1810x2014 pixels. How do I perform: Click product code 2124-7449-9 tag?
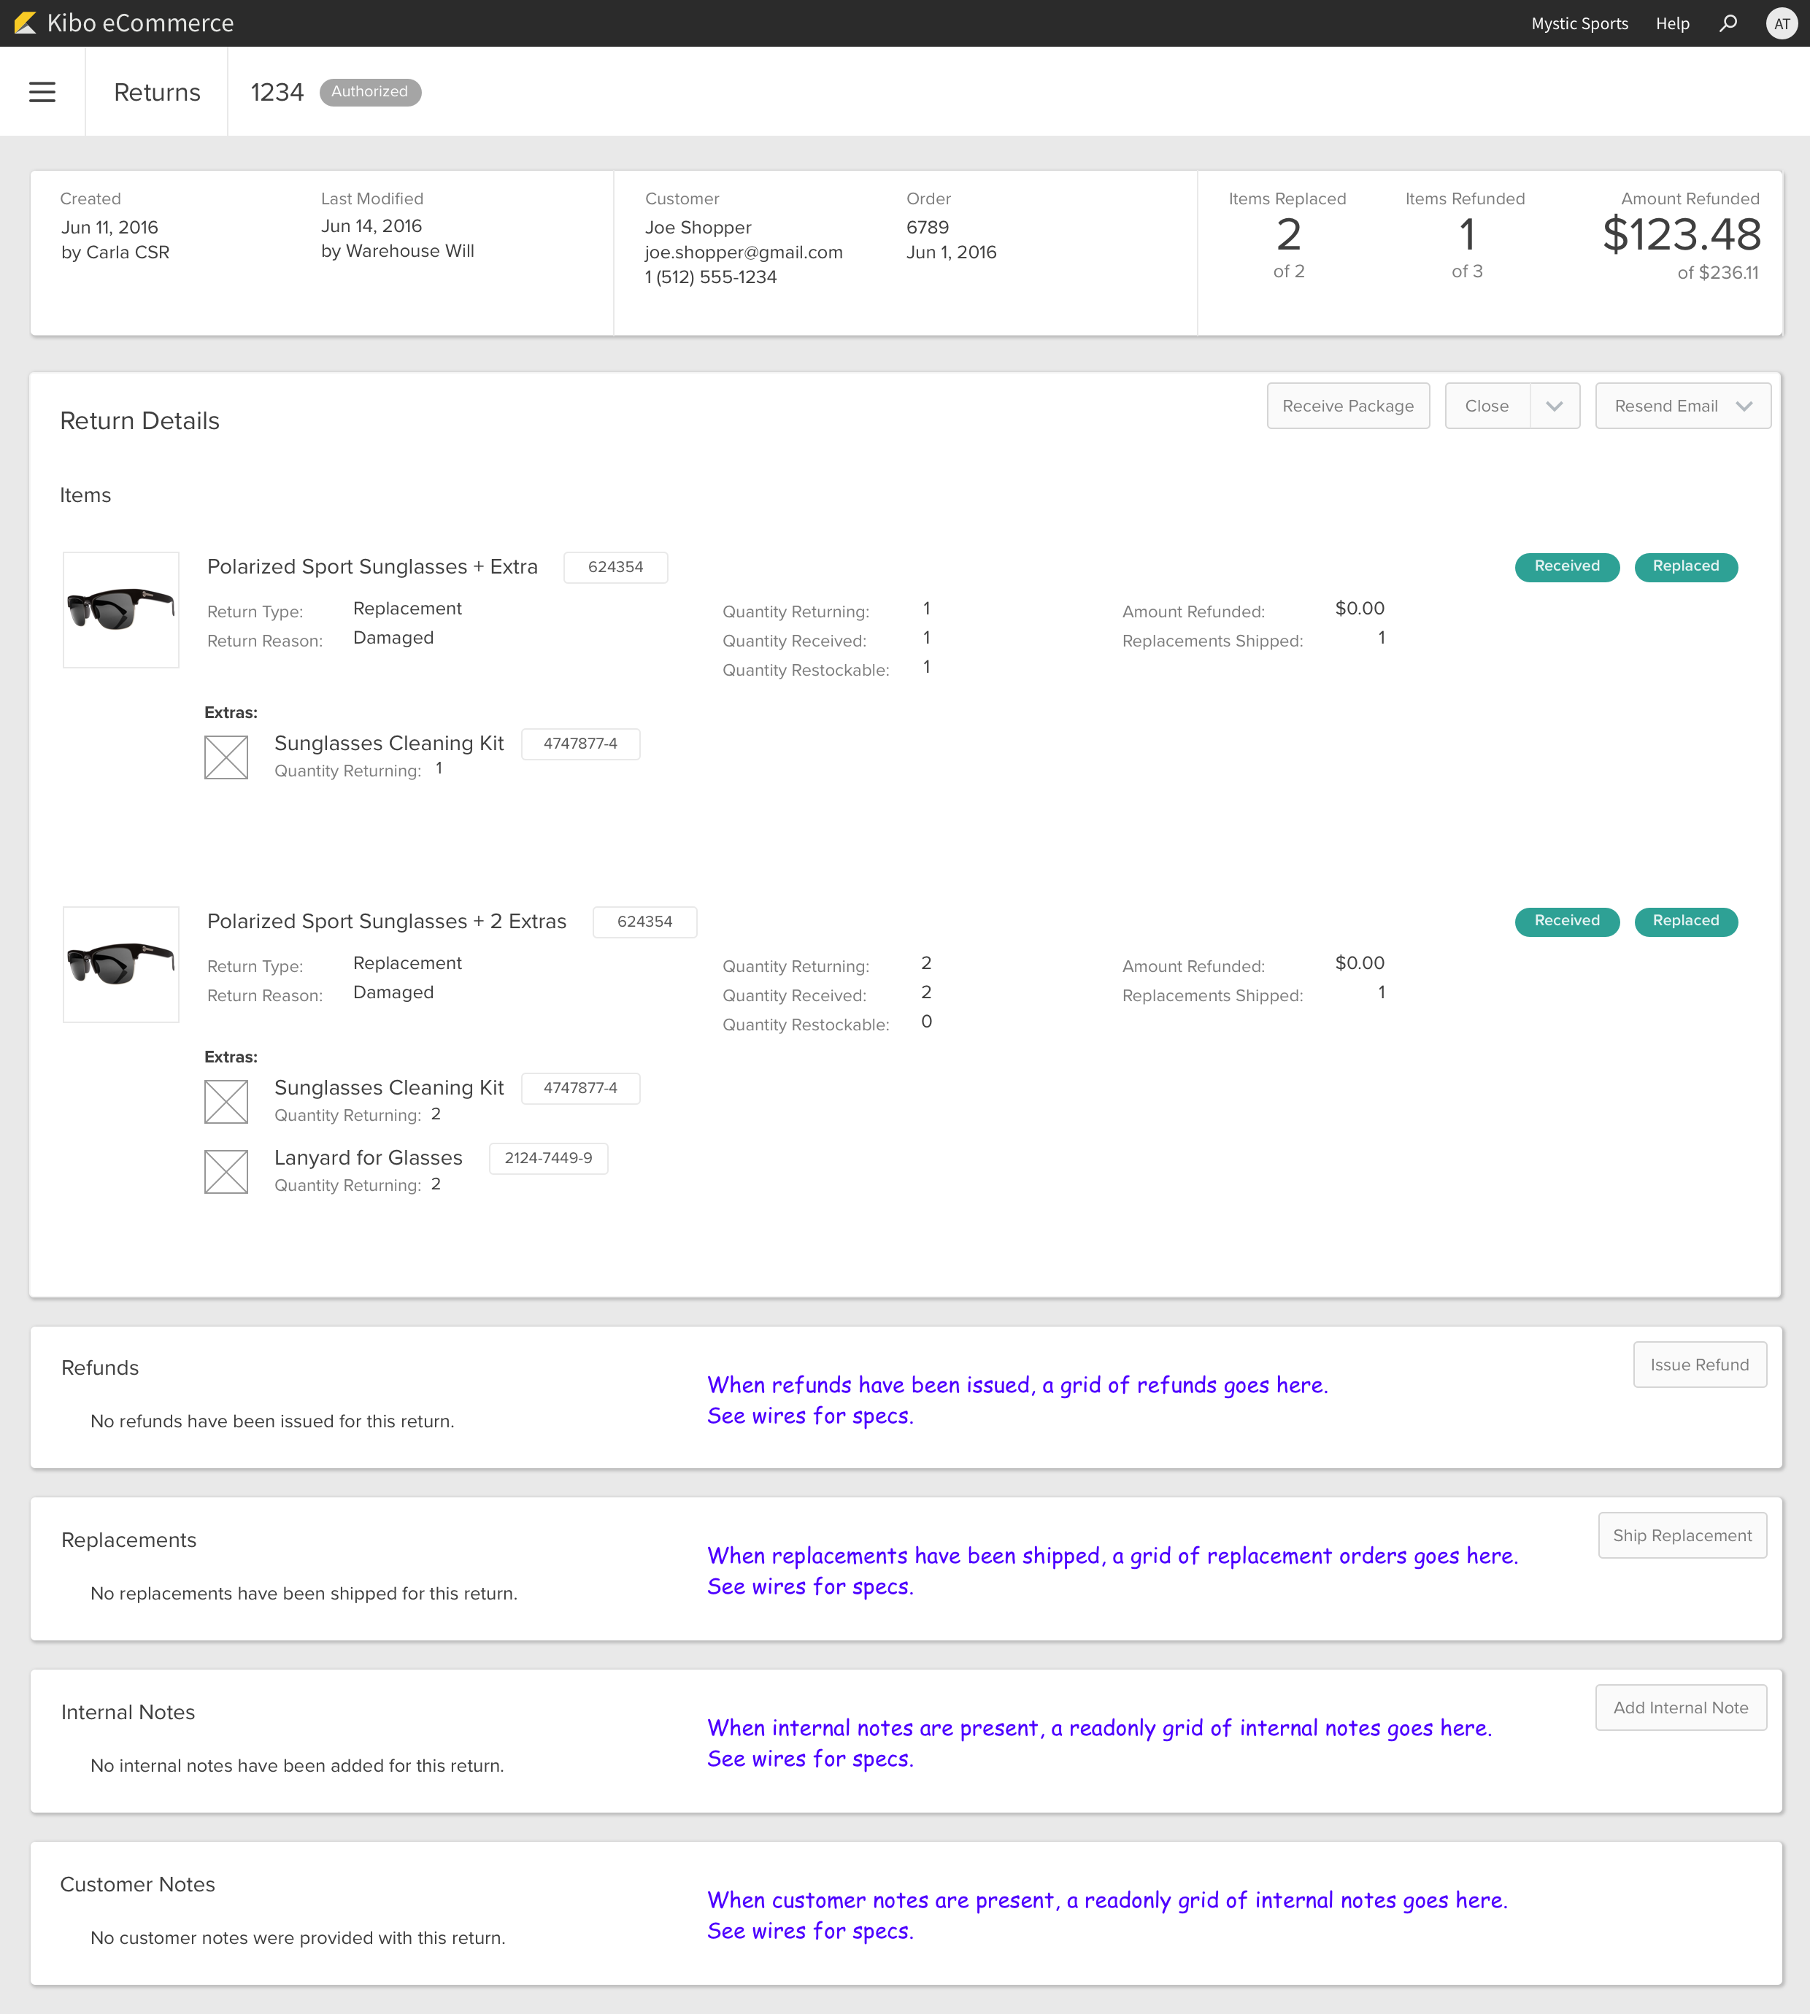(548, 1158)
